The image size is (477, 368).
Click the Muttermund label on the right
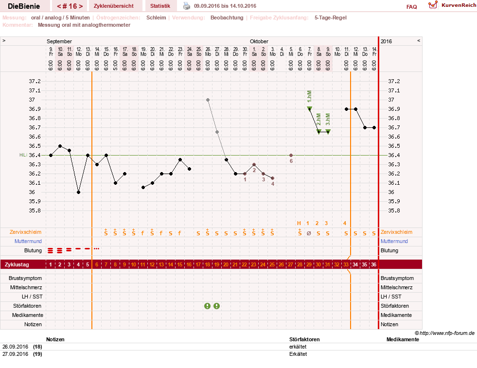click(x=394, y=241)
